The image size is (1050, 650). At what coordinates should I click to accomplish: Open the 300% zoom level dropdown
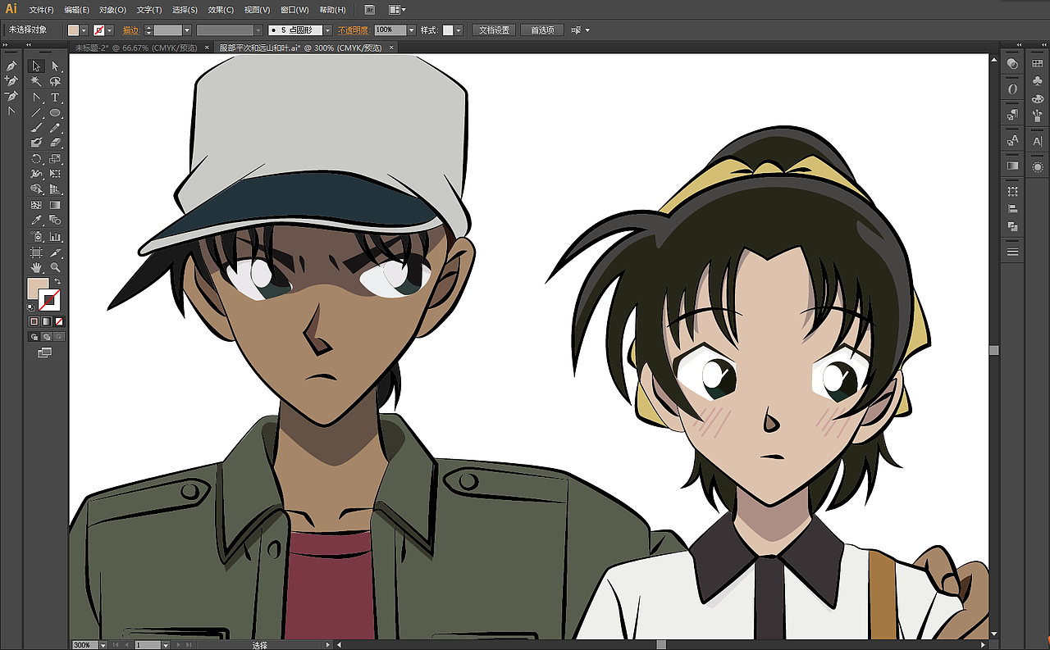tap(103, 645)
